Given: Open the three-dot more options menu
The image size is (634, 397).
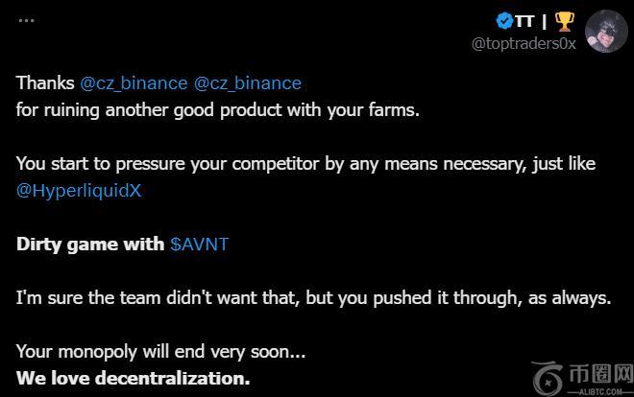Looking at the screenshot, I should coord(26,19).
